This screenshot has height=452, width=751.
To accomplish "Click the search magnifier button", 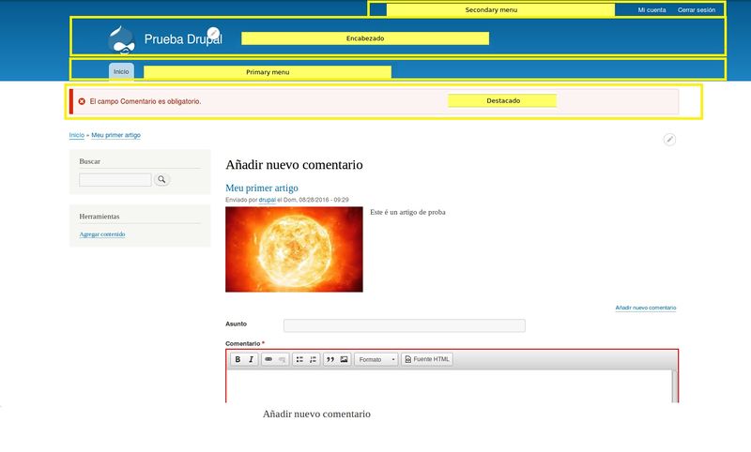I will pyautogui.click(x=161, y=179).
